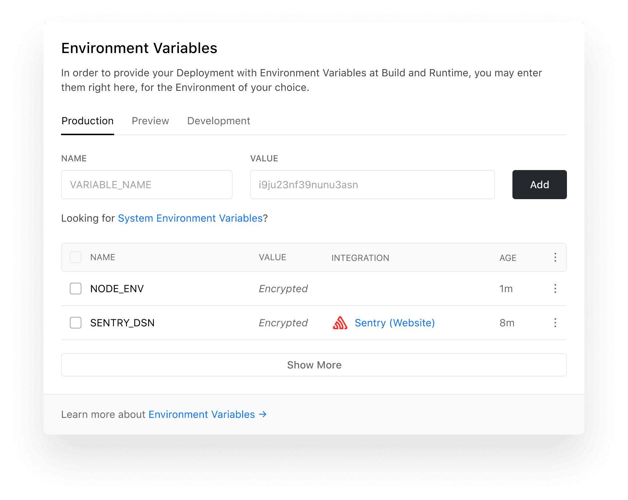Select the Production tab
This screenshot has width=628, height=500.
[87, 121]
